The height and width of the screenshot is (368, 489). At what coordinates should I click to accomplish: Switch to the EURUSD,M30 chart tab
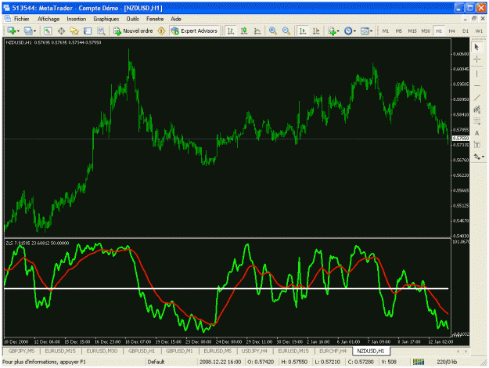[102, 351]
